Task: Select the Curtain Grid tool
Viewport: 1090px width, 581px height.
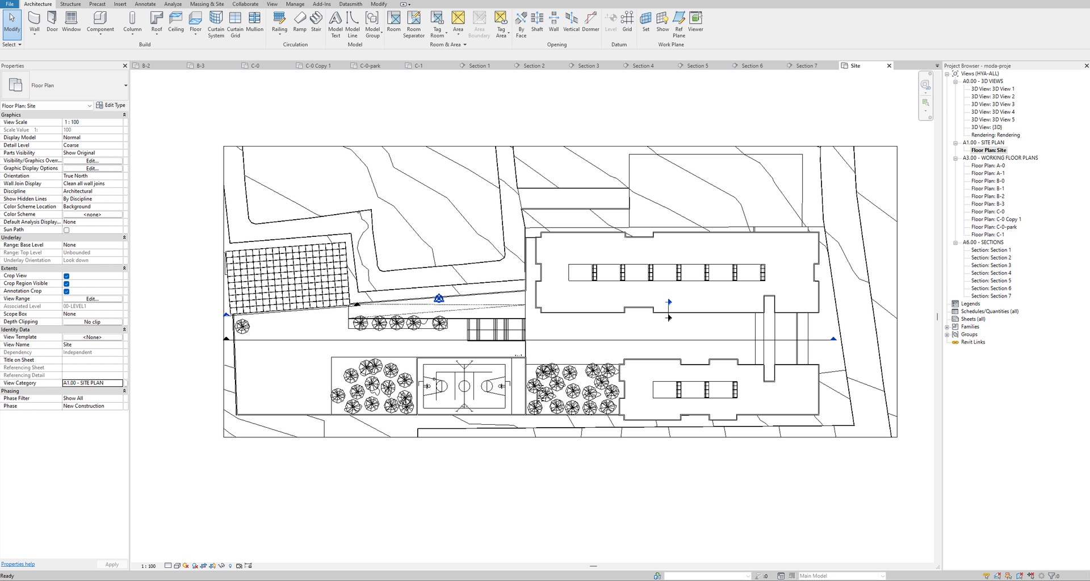Action: 235,24
